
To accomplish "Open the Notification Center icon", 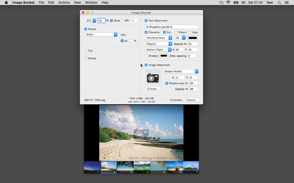I will pos(287,3).
